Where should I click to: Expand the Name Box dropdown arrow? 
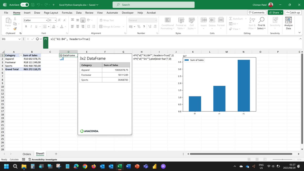(20, 39)
